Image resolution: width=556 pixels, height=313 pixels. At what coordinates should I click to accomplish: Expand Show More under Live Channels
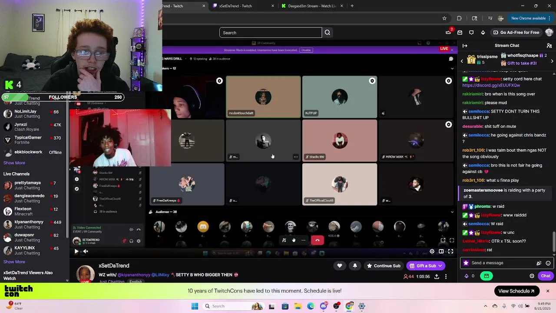[14, 262]
